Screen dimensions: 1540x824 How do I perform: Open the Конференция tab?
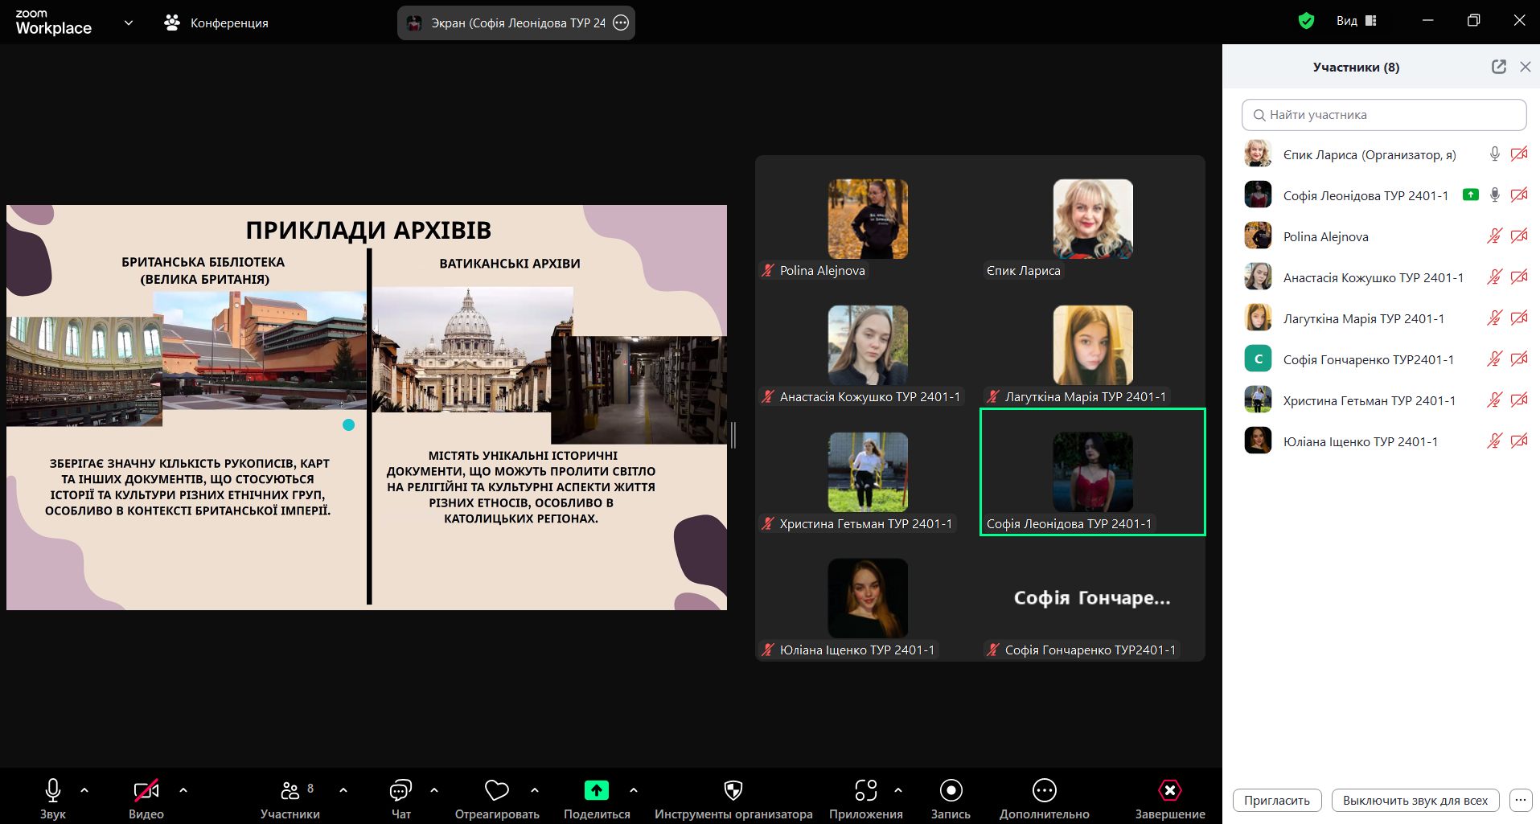click(216, 23)
